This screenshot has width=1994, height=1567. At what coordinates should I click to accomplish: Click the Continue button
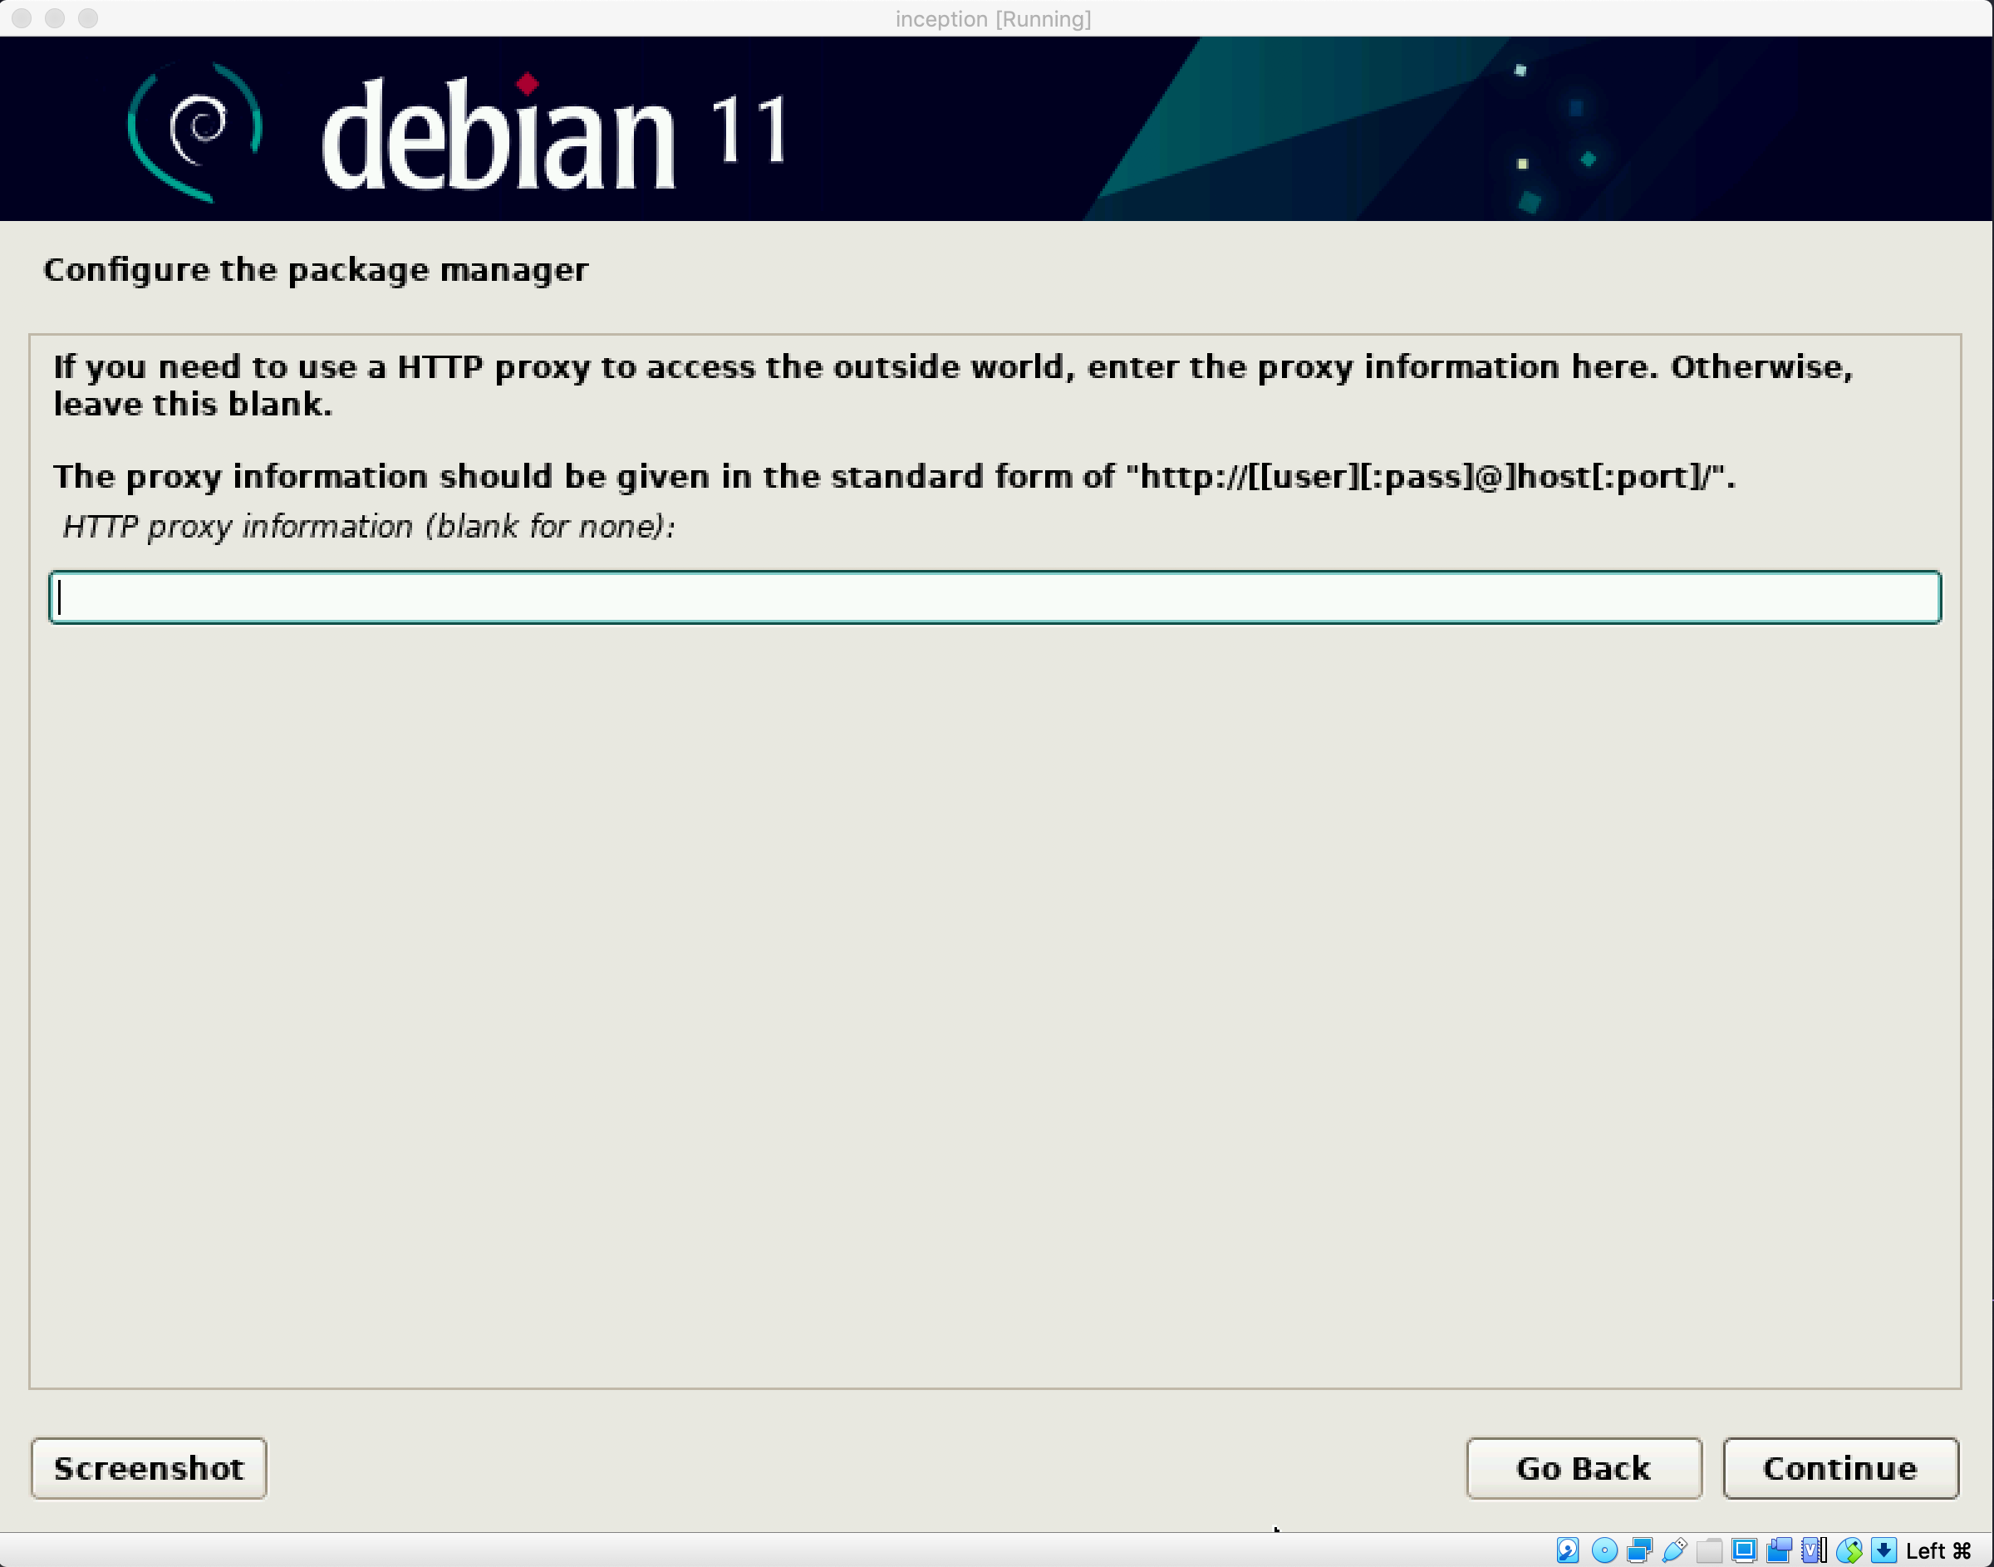[1841, 1468]
